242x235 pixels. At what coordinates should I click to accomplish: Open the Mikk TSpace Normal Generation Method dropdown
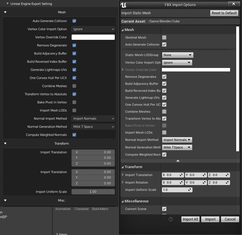coord(177,147)
